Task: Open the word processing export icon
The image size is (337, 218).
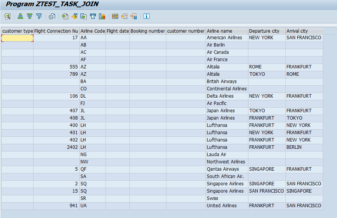Action: pyautogui.click(x=74, y=16)
